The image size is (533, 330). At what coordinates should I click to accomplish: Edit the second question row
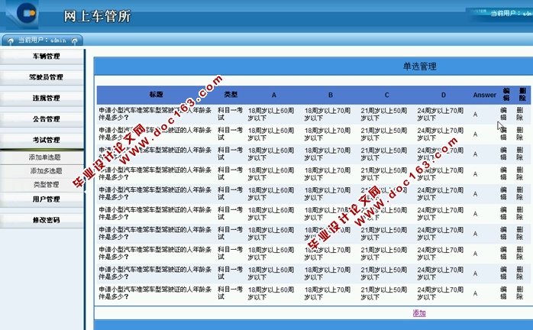pyautogui.click(x=503, y=134)
